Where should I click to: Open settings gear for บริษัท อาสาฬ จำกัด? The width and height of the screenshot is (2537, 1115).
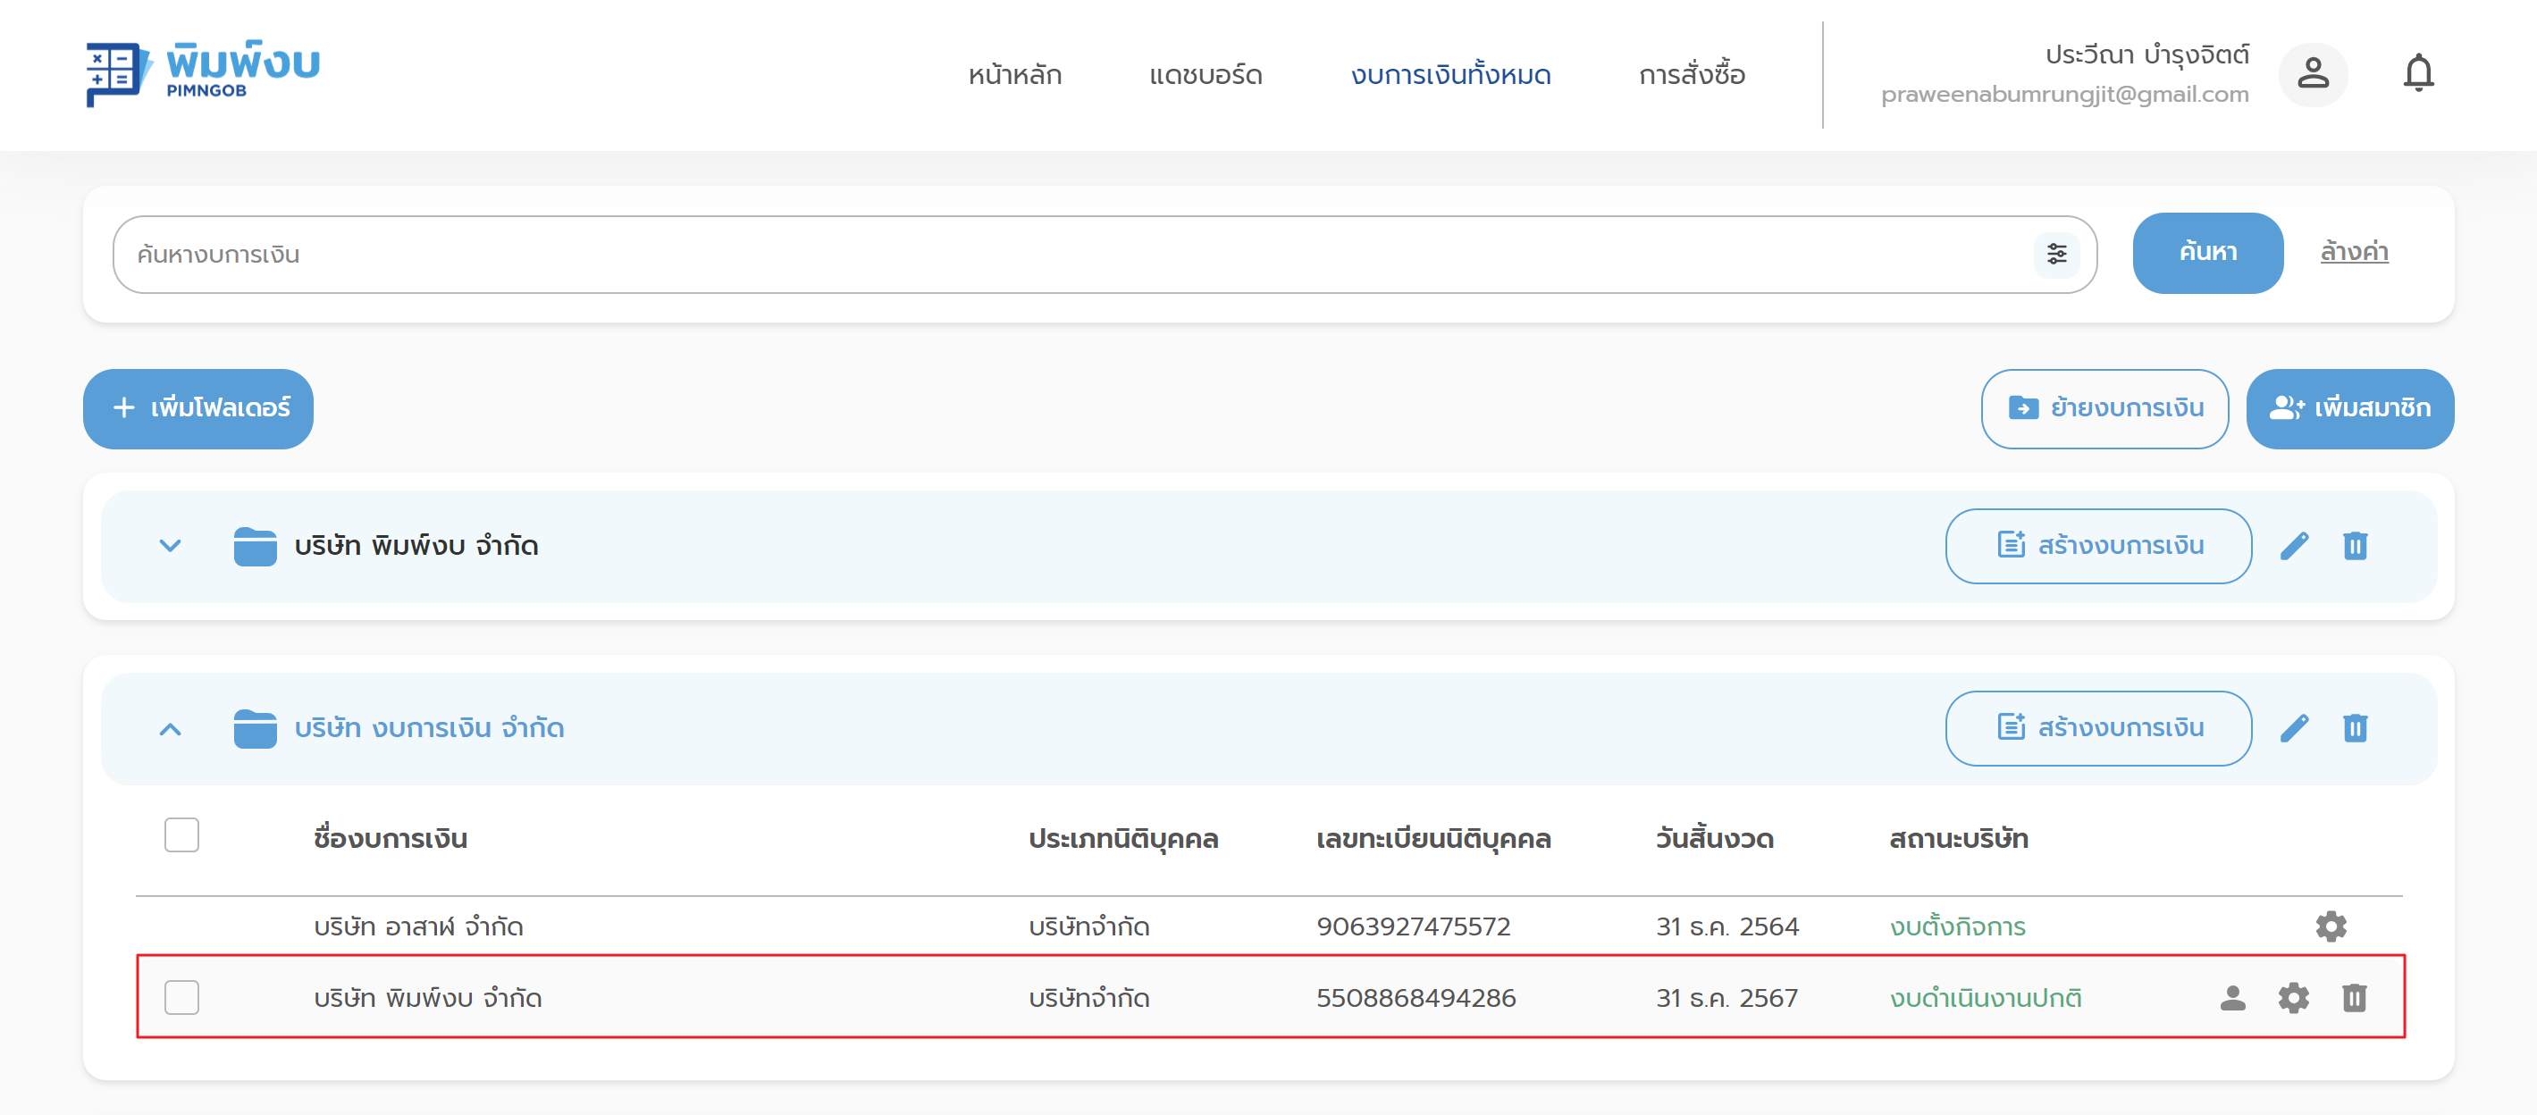point(2331,926)
